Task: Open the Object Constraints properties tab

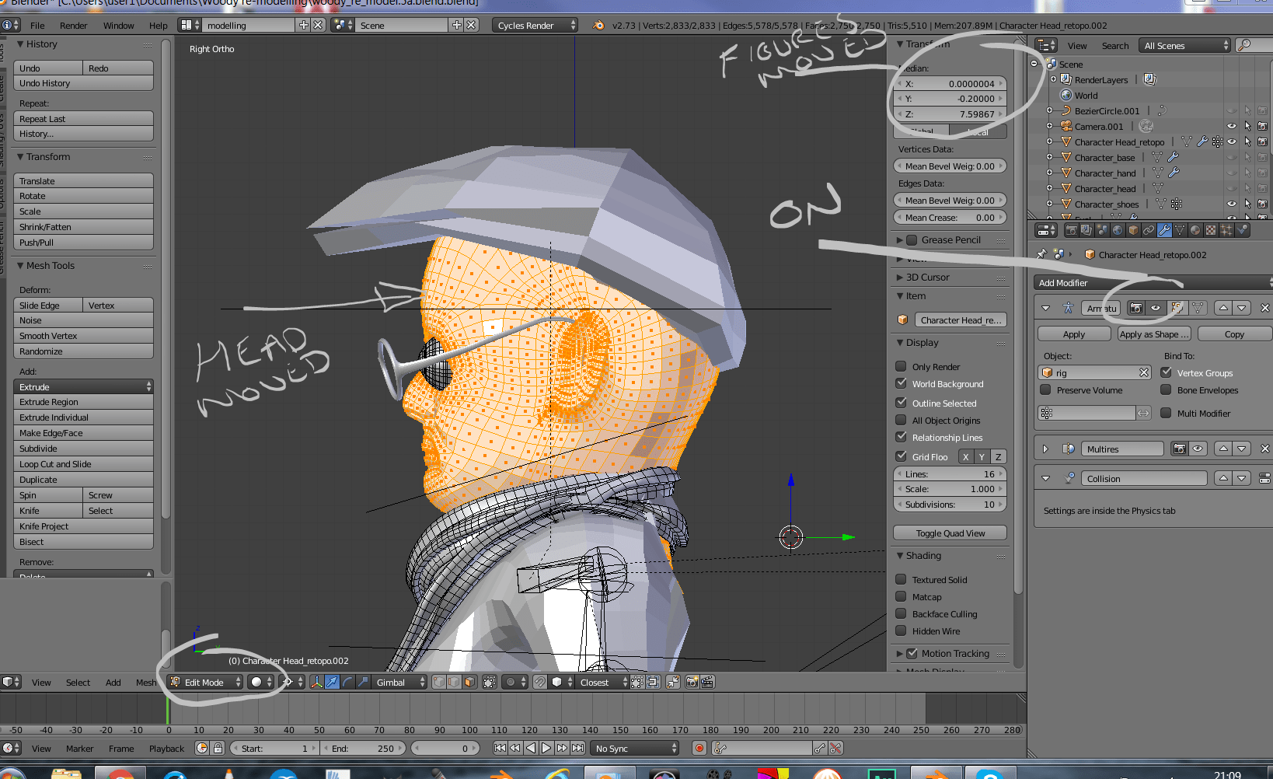Action: [1149, 229]
